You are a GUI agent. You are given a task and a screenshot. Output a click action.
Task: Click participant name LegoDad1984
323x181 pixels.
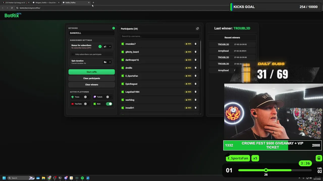(132, 92)
